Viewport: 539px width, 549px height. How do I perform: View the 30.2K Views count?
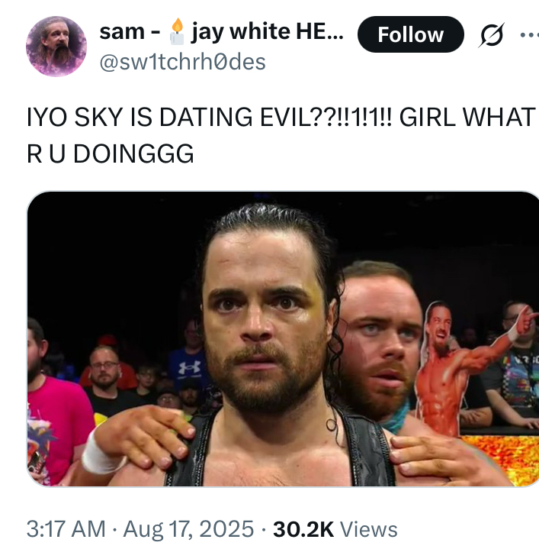click(x=335, y=528)
